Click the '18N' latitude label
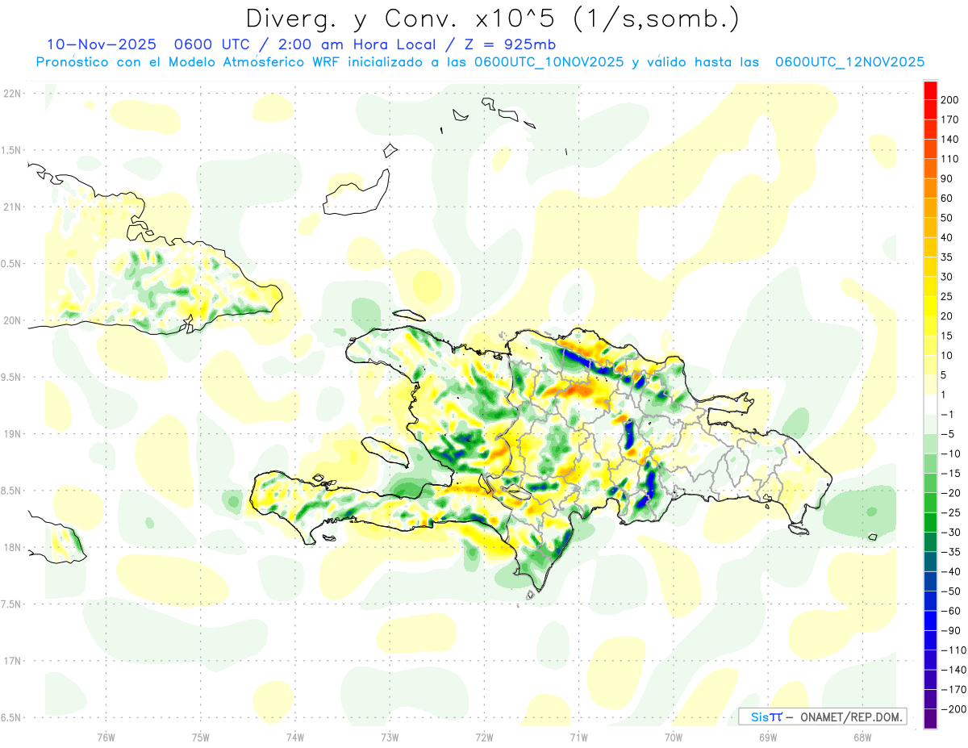Image resolution: width=968 pixels, height=748 pixels. (12, 547)
